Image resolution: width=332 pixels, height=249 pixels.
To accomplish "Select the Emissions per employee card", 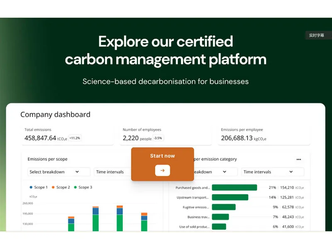I will click(264, 135).
